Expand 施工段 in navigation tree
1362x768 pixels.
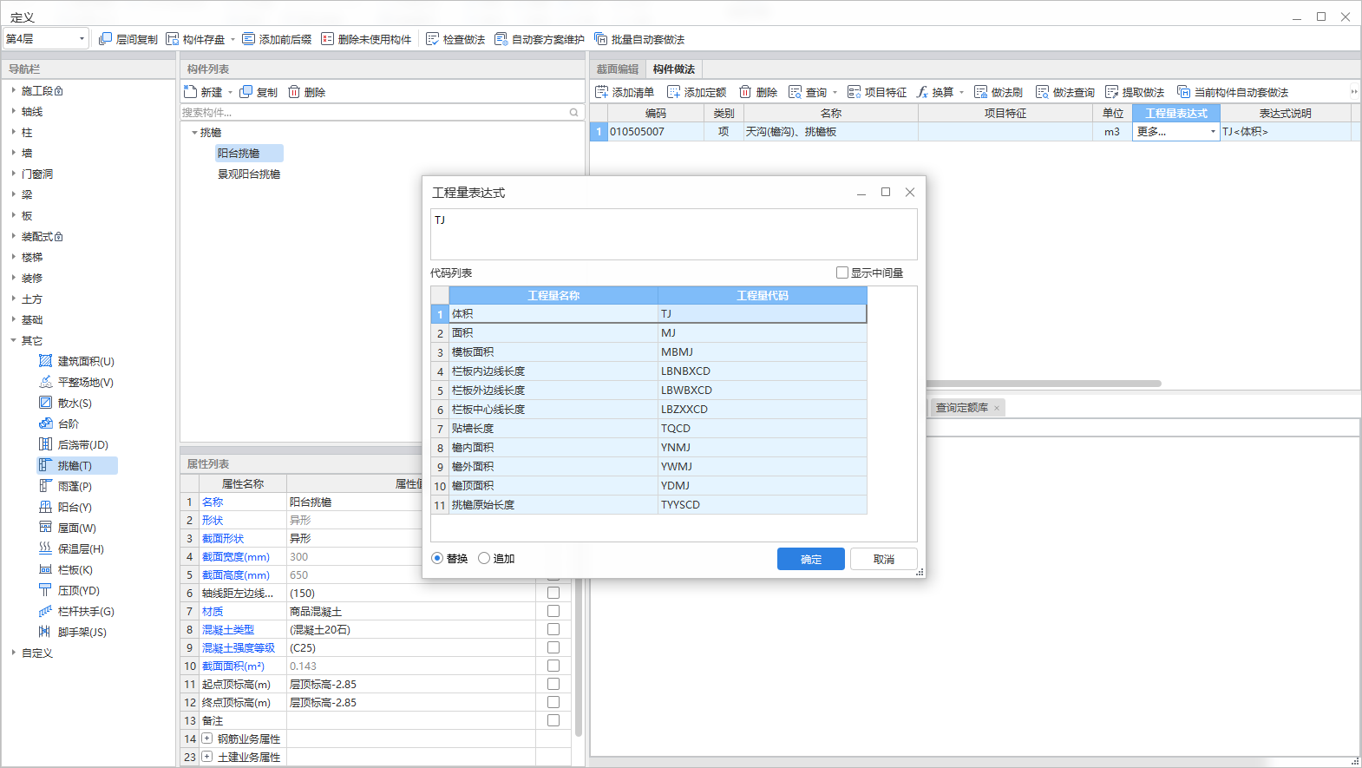(13, 90)
